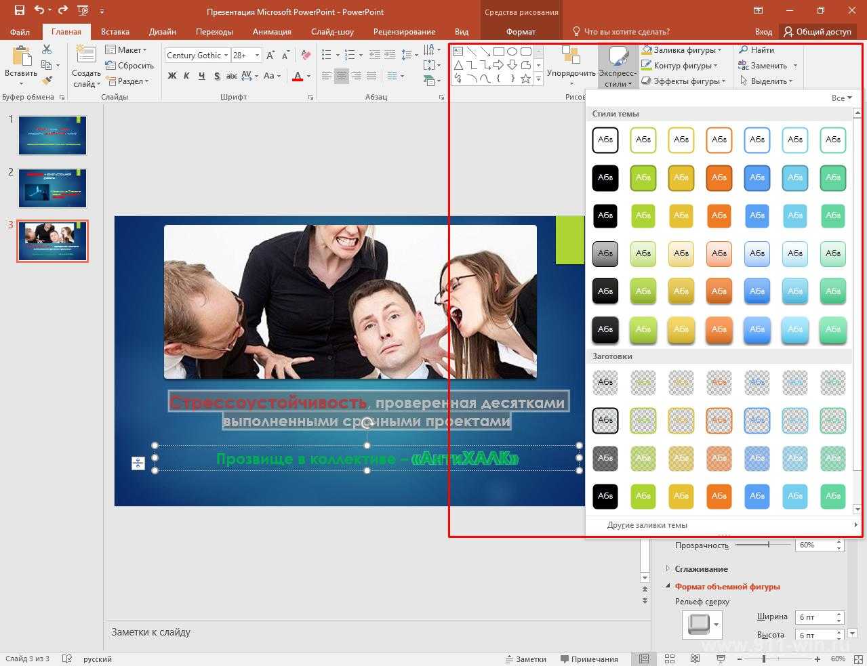Click Примечания comments button in status bar

[x=588, y=659]
